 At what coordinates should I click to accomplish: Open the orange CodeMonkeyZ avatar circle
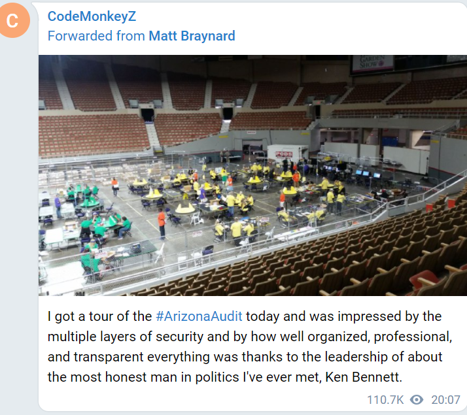(x=13, y=20)
